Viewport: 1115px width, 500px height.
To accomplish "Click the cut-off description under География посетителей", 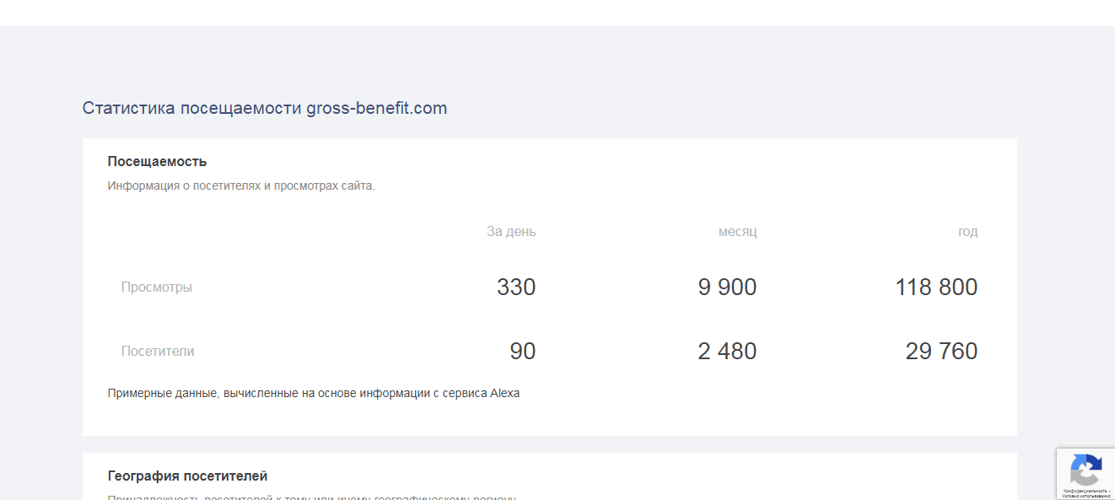I will pos(311,497).
